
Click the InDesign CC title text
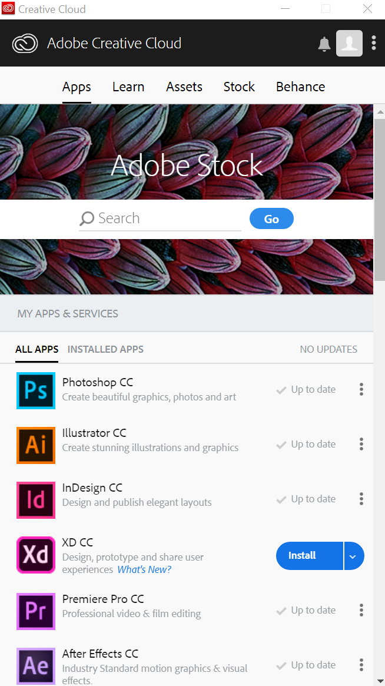pyautogui.click(x=92, y=488)
